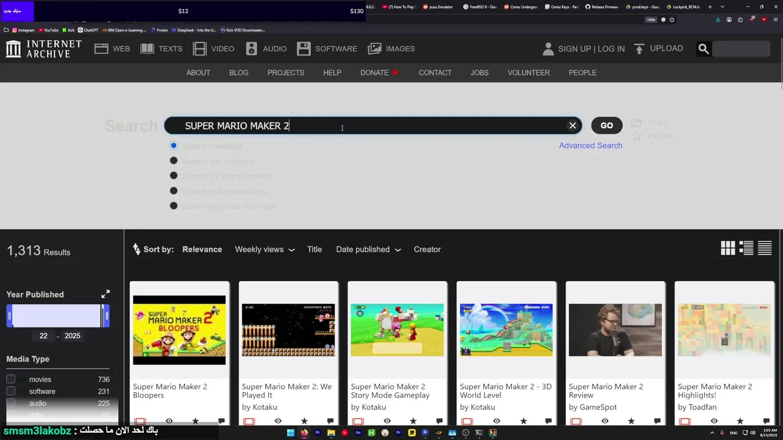Check the movies media type checkbox
This screenshot has height=440, width=783.
click(10, 380)
